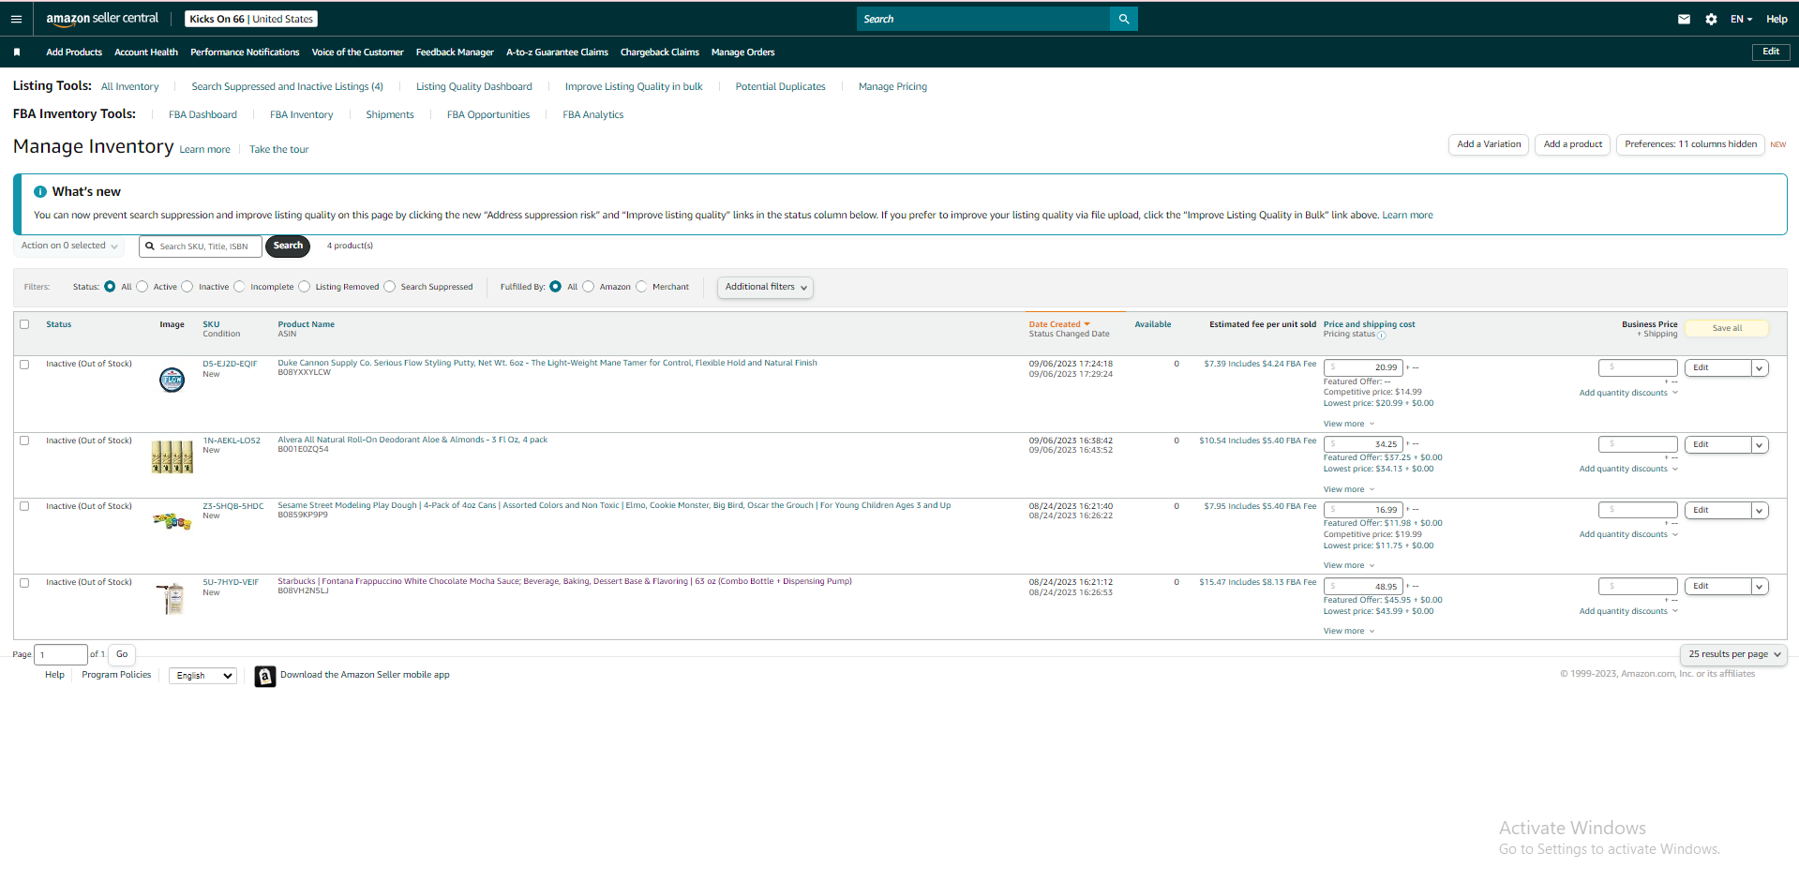Open the Duke Cannon product thumbnail
This screenshot has height=882, width=1799.
172,380
